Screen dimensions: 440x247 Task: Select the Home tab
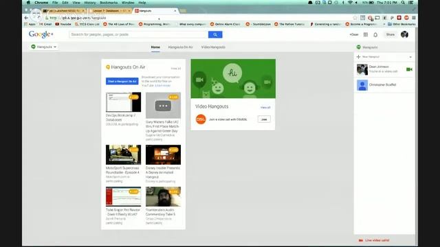(155, 47)
